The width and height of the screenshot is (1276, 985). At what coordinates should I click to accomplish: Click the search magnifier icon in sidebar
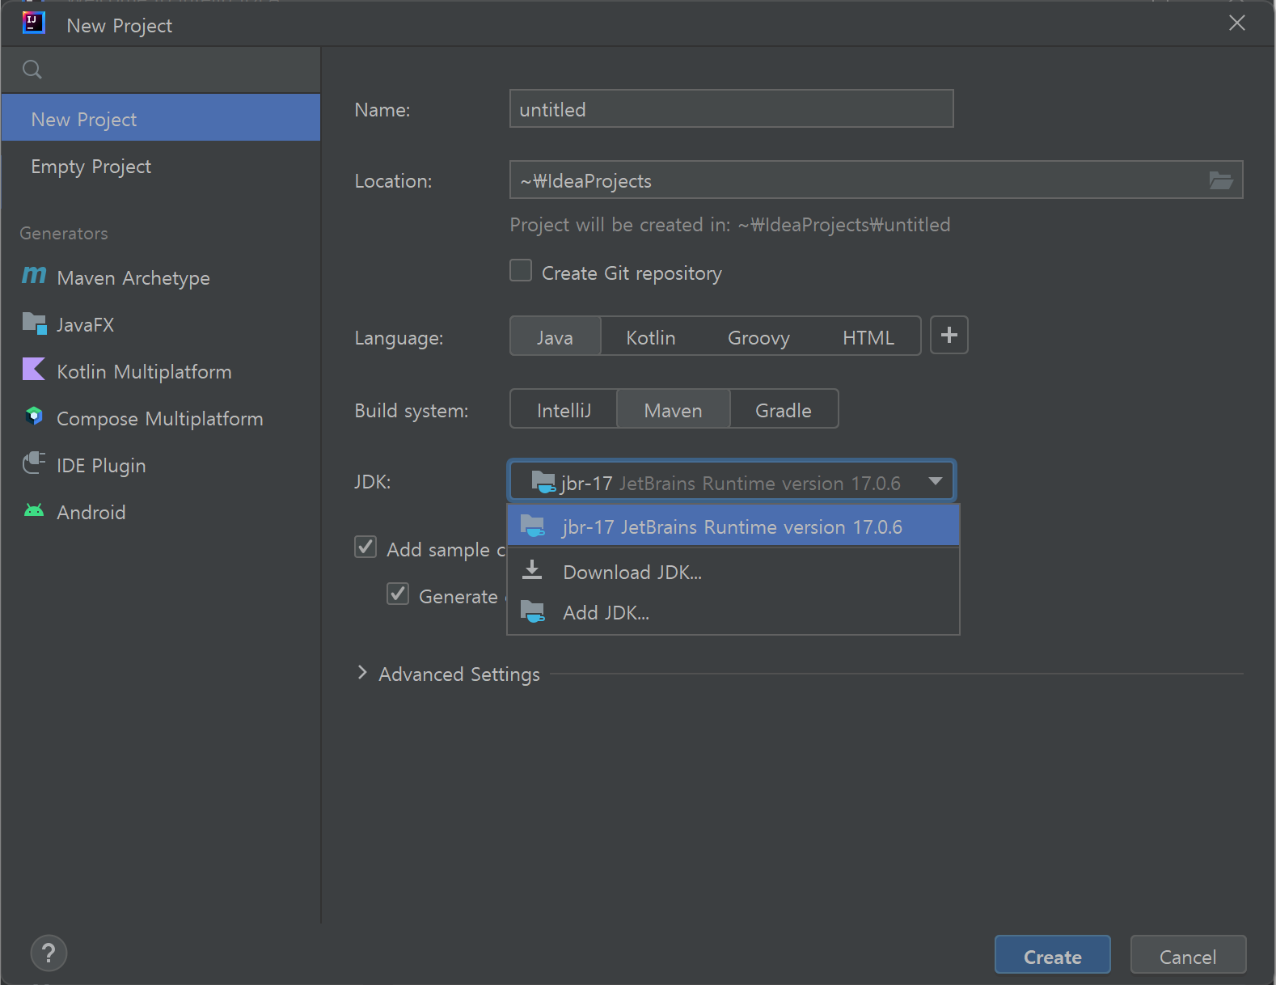tap(32, 70)
